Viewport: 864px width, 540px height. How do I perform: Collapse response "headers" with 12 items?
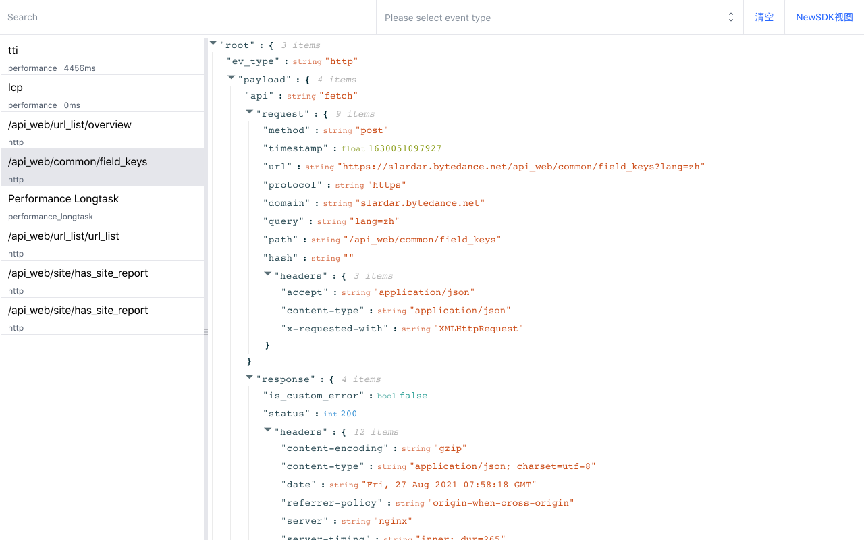click(268, 430)
